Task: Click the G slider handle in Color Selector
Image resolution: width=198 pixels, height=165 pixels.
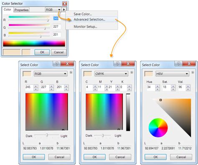Action: 45,28
